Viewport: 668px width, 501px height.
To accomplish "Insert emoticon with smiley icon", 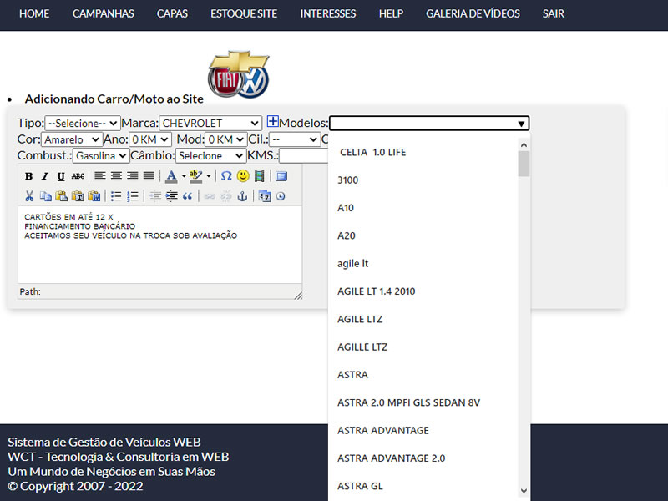I will tap(243, 176).
